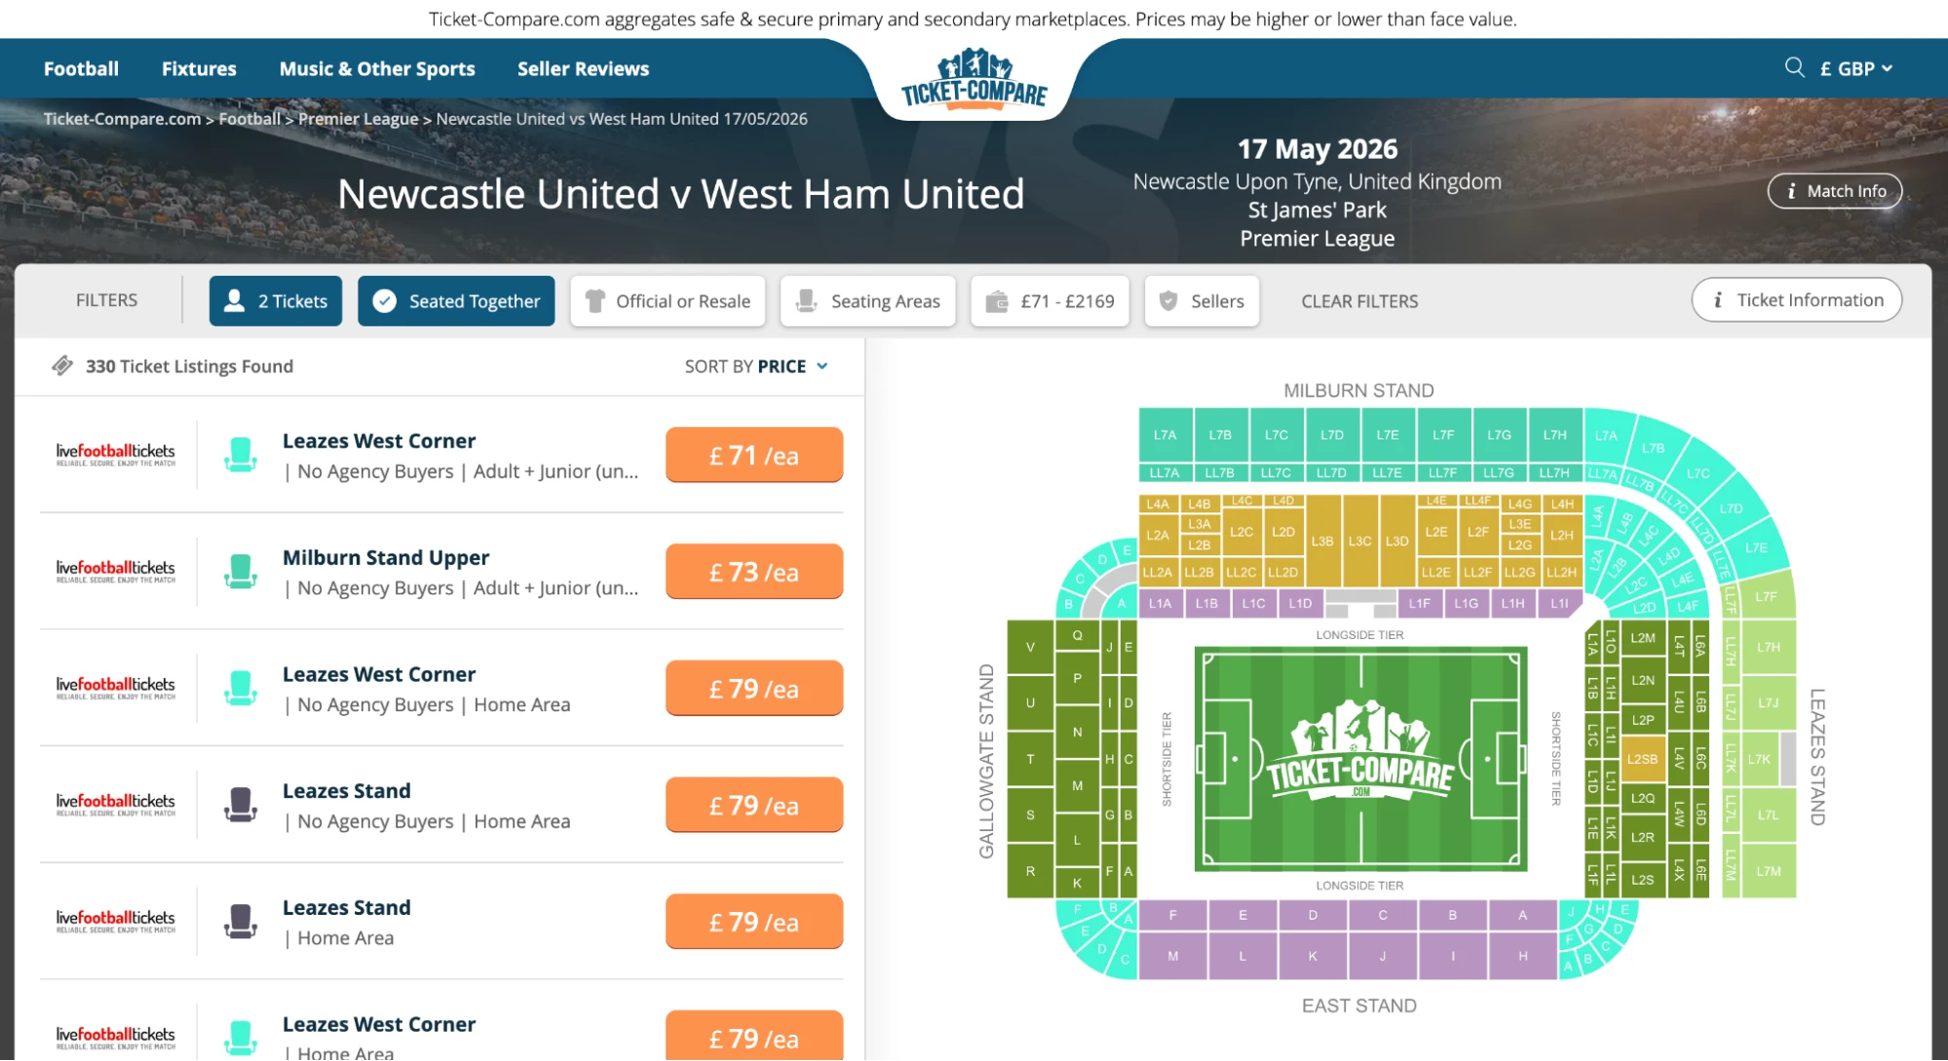Open the Premier League breadcrumb link

click(358, 119)
